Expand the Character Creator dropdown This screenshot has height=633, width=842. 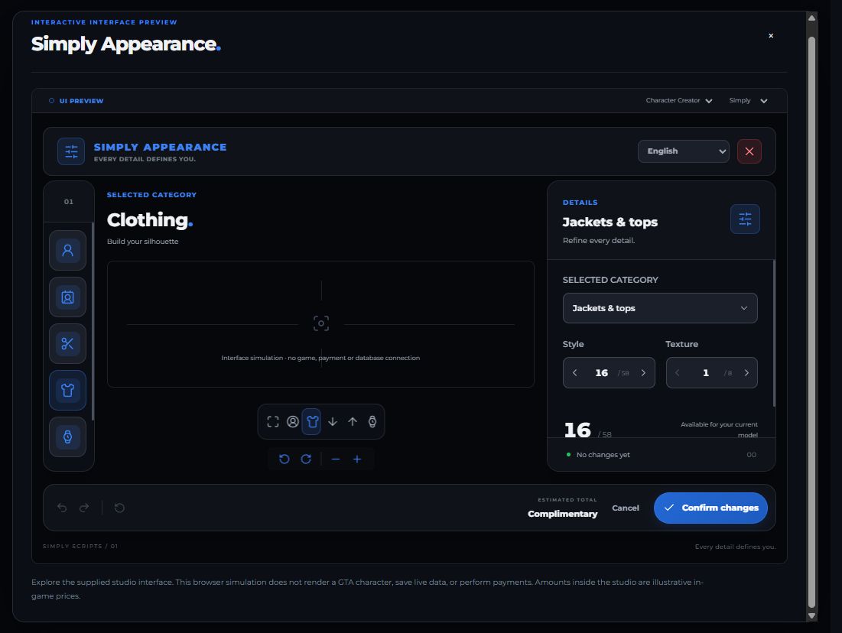[x=679, y=100]
